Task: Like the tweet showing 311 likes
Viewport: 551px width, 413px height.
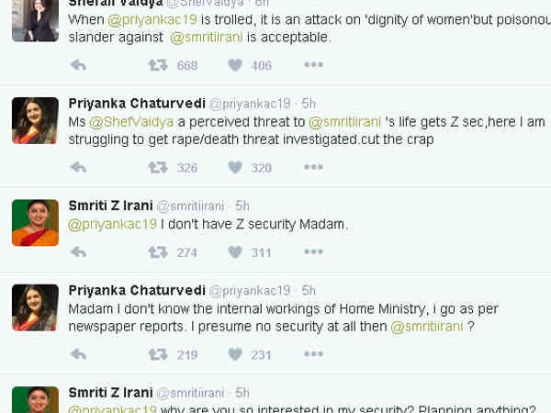Action: pos(235,252)
